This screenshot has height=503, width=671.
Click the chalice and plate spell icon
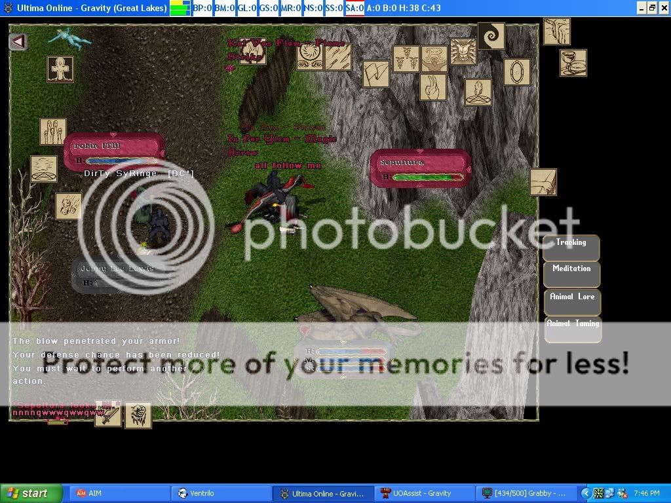(x=573, y=63)
